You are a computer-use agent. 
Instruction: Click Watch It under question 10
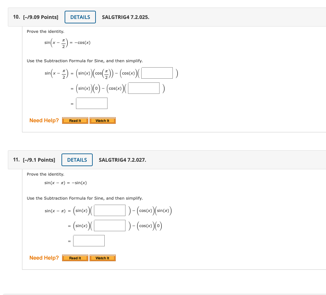point(102,121)
